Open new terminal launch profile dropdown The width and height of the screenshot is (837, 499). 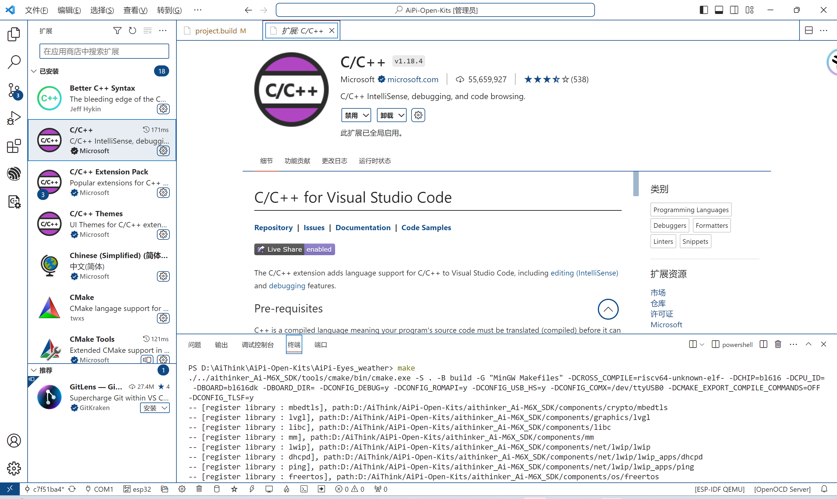pyautogui.click(x=702, y=344)
